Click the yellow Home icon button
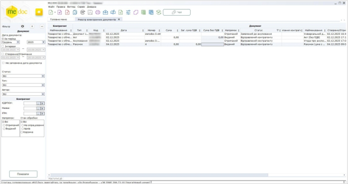This screenshot has height=184, width=348. click(39, 12)
